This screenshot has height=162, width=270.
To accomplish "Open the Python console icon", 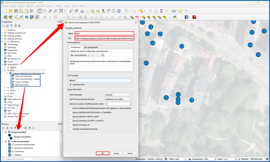I will (175, 17).
